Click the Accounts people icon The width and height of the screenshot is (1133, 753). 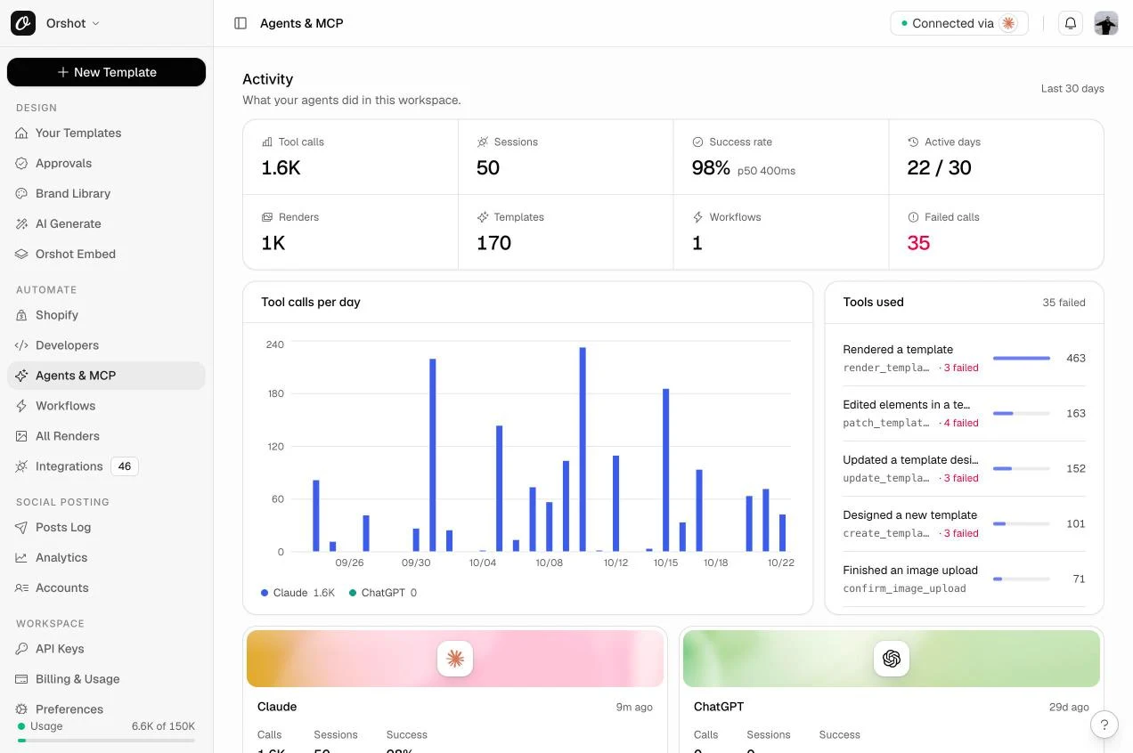pos(21,587)
